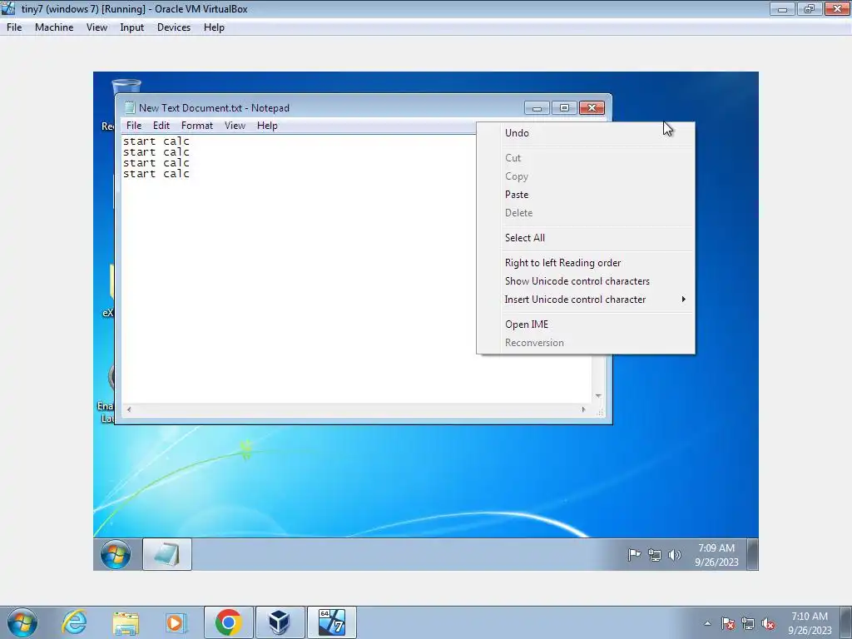Open guest volume speaker icon

(674, 555)
